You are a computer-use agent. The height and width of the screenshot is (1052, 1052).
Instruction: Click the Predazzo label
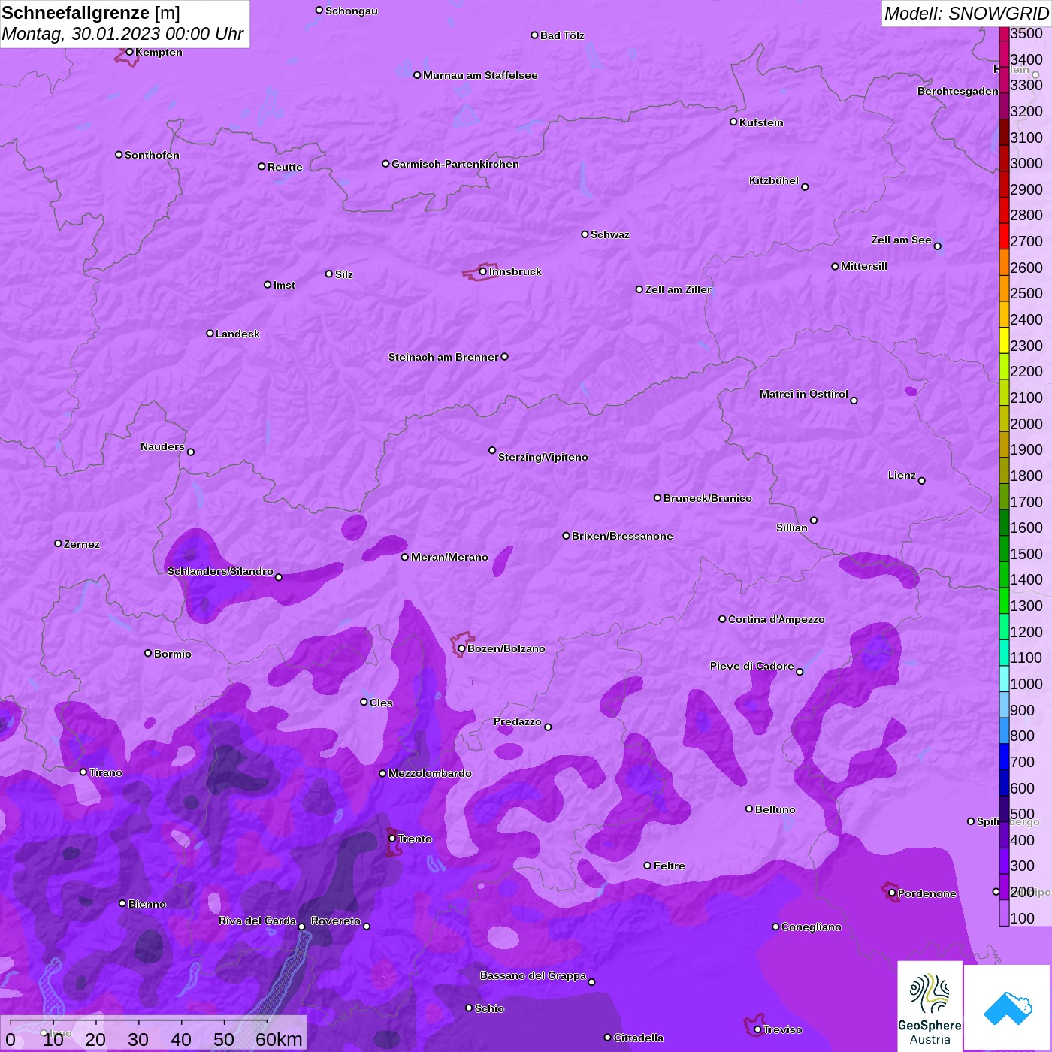pyautogui.click(x=518, y=721)
